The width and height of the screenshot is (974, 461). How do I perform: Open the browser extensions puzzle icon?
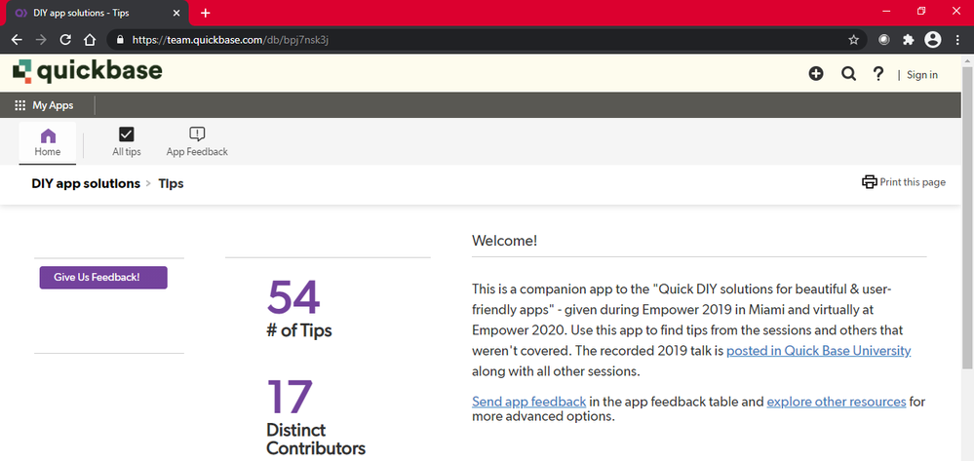click(908, 40)
